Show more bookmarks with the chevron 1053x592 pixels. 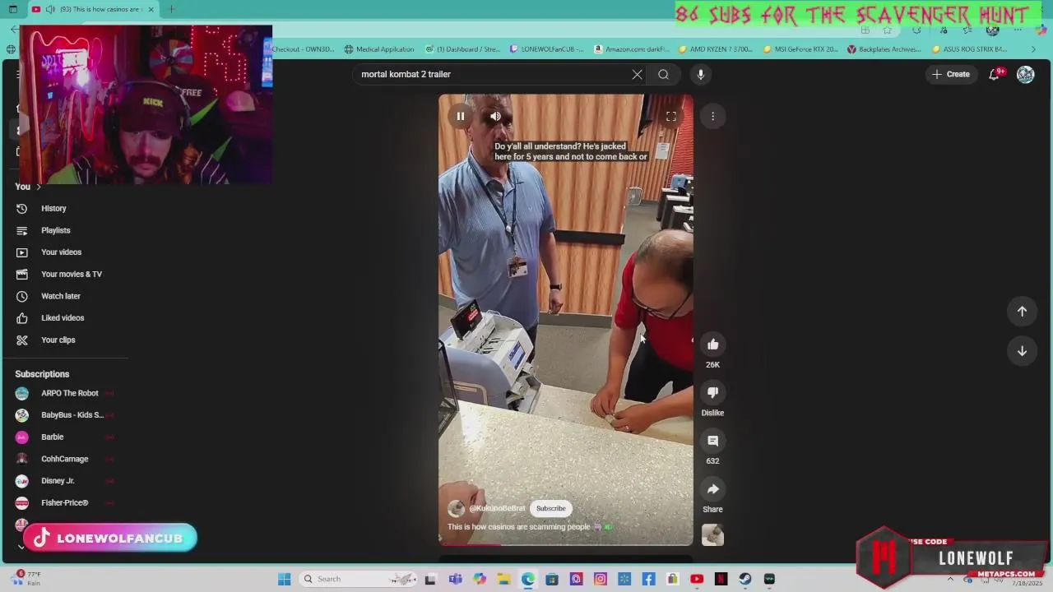(x=1033, y=49)
